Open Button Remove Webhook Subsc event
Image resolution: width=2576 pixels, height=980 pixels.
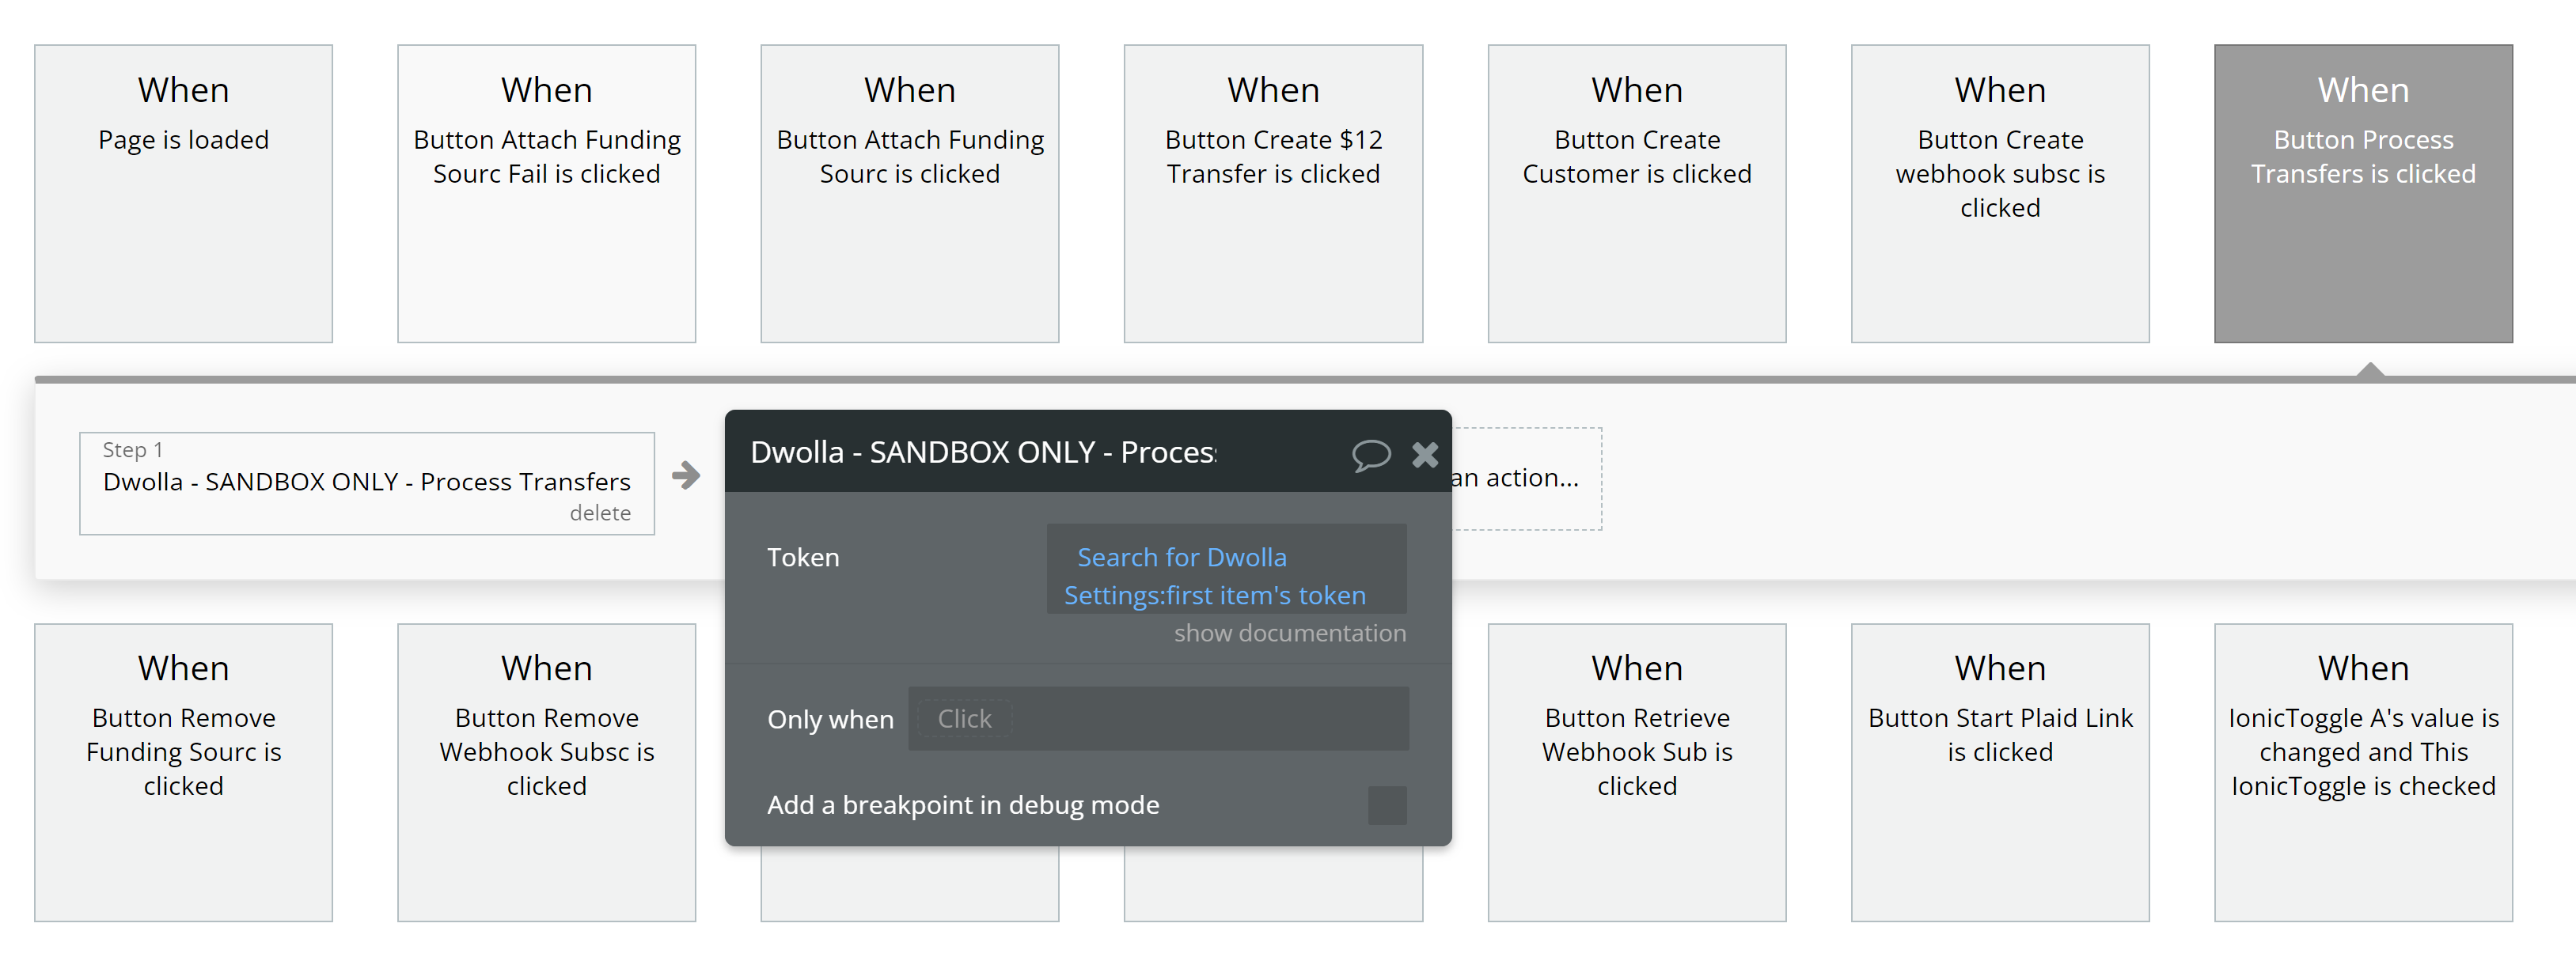[546, 771]
